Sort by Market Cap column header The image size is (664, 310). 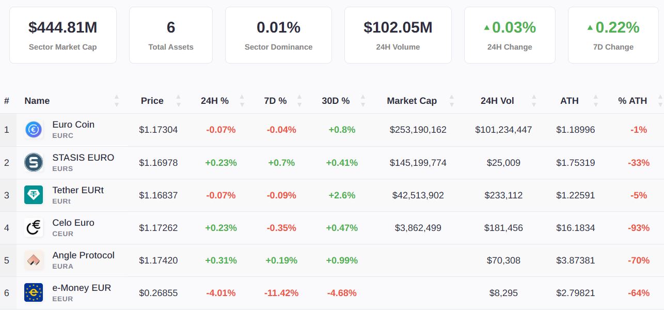pyautogui.click(x=412, y=101)
